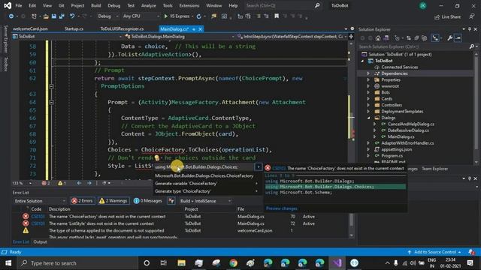Collapse the code region at line 62
Screen dimensions: 481x270
tap(52, 86)
